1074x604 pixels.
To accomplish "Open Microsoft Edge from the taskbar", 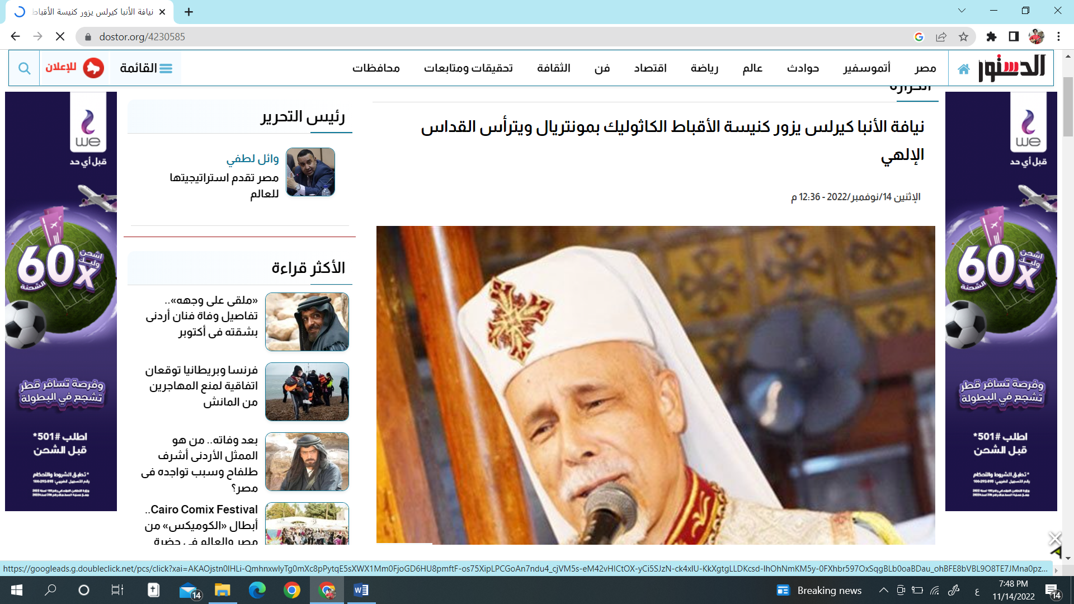I will 257,590.
